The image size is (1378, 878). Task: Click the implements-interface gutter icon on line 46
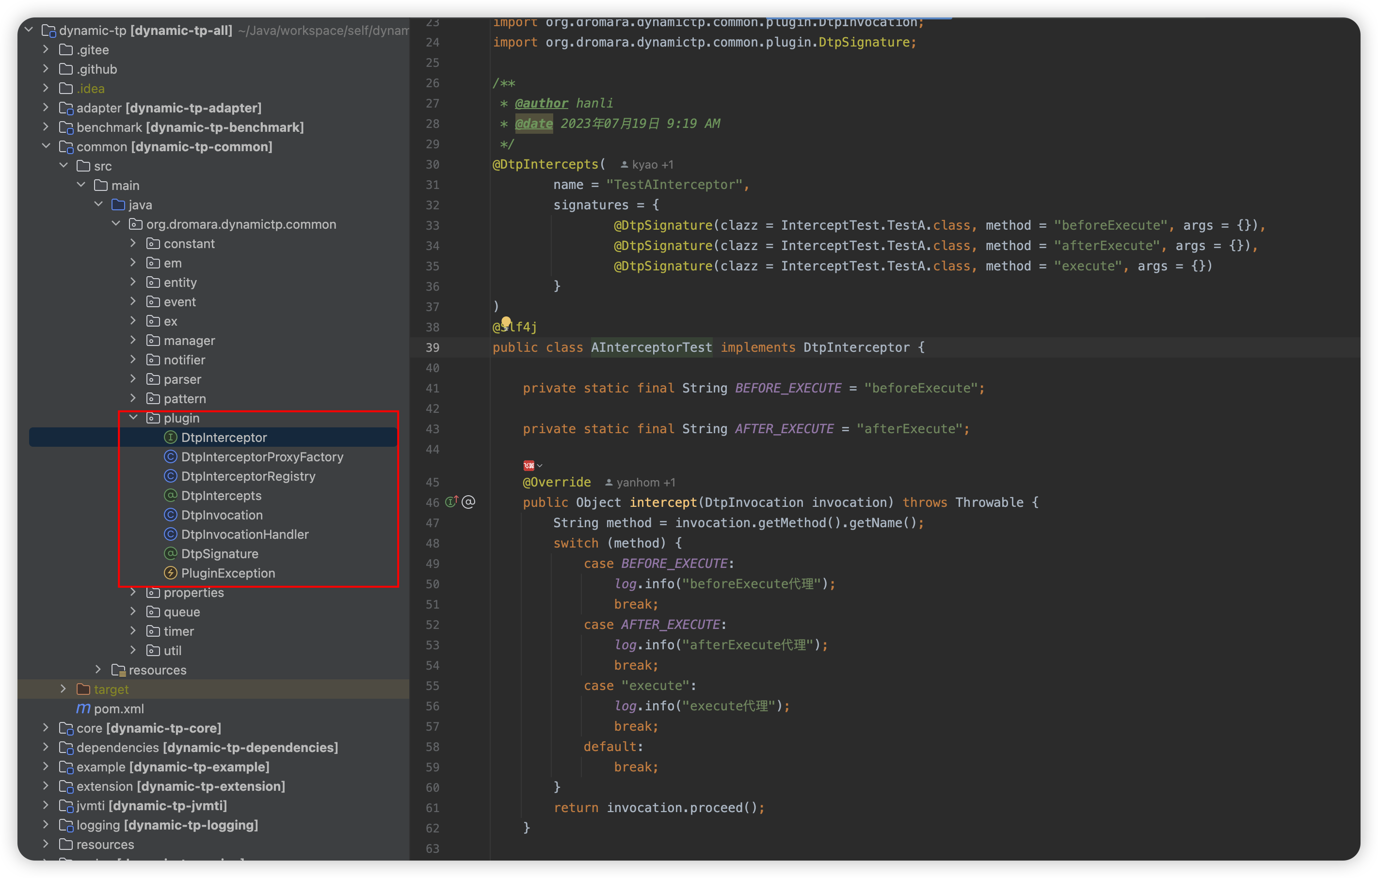(451, 502)
